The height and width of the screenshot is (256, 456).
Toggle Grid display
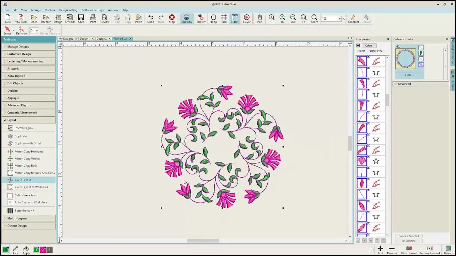click(x=224, y=19)
